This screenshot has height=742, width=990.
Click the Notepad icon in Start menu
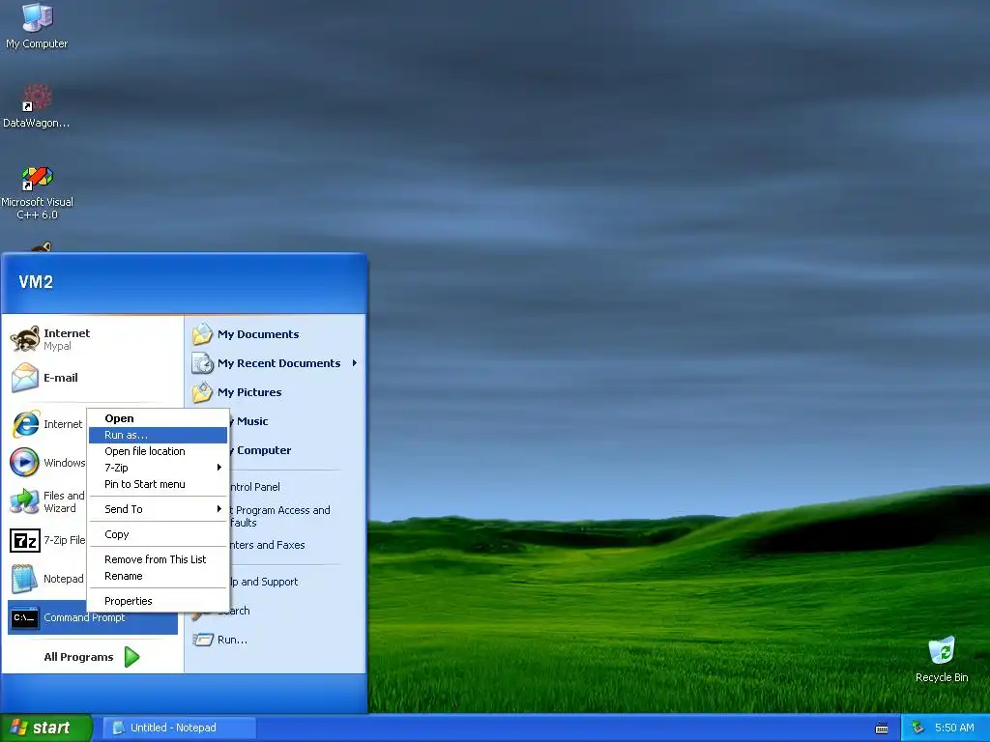(x=25, y=579)
